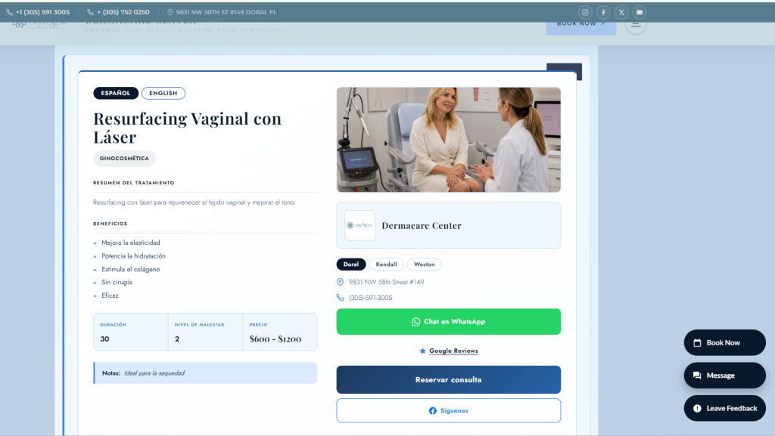Image resolution: width=775 pixels, height=436 pixels.
Task: Click the Dermacare Center name
Action: click(421, 225)
